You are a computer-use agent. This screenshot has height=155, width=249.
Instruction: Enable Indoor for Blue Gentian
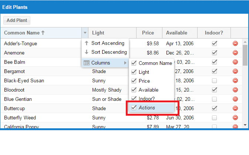coord(214,99)
